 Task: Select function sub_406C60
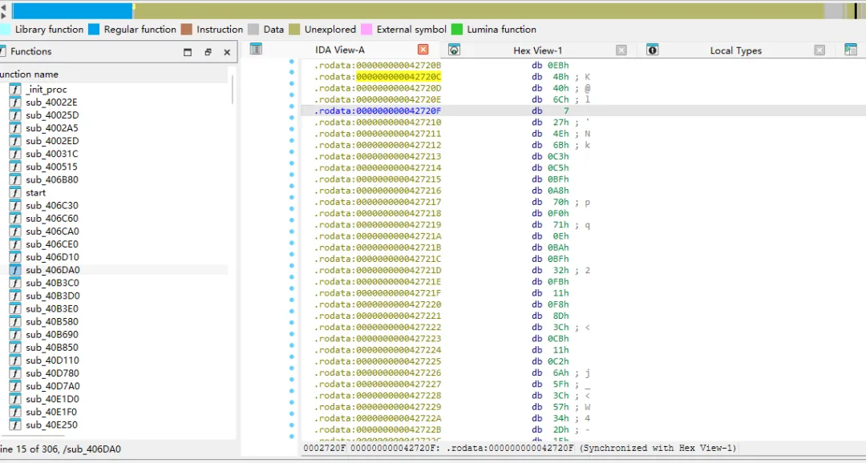[x=52, y=219]
